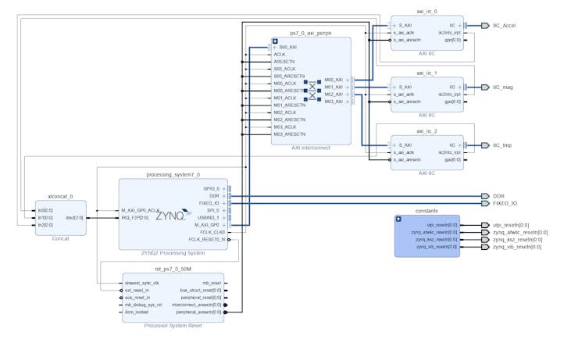The image size is (578, 339).
Task: Select the ulpi_resetn[0:0] output port symbol
Action: tap(486, 226)
